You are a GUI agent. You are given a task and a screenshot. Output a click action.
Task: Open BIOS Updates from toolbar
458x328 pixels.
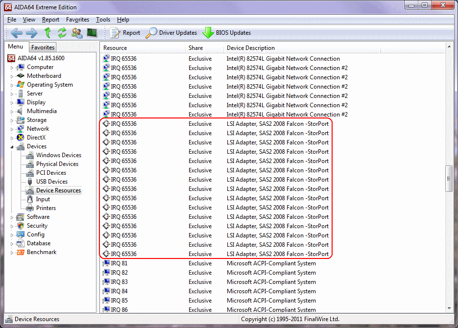coord(226,33)
